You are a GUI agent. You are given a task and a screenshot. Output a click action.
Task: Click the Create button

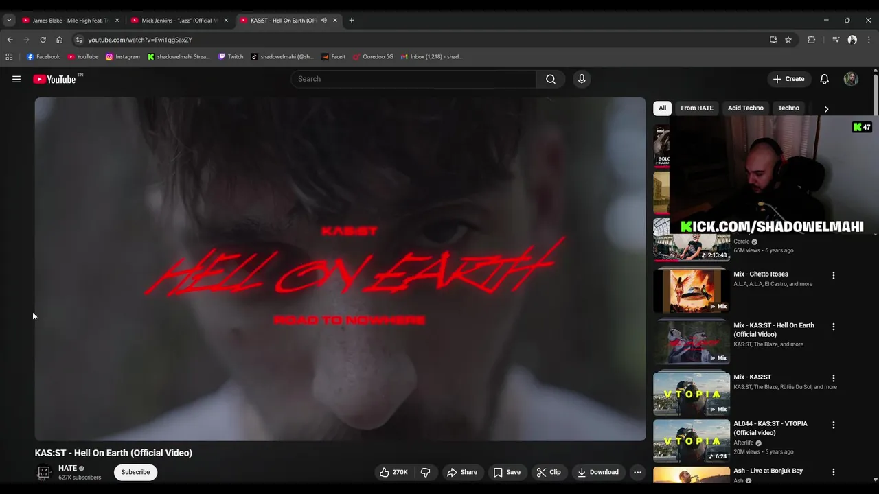[788, 79]
